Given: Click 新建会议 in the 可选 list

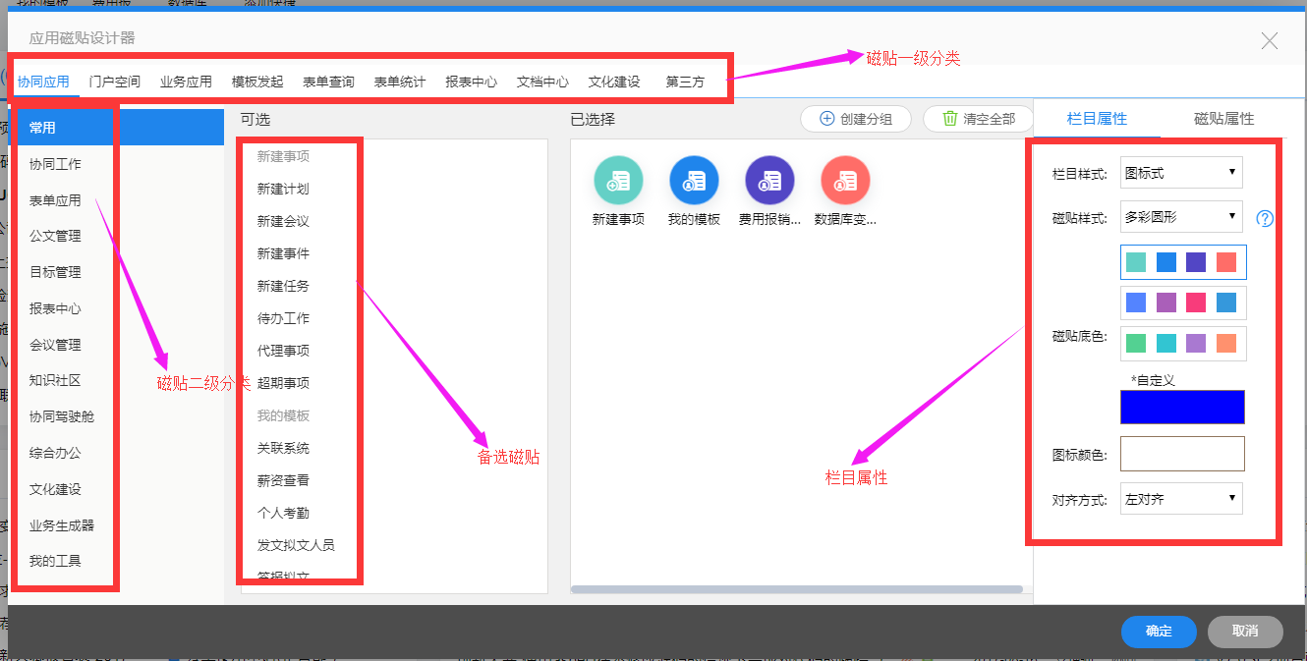Looking at the screenshot, I should click(x=283, y=221).
